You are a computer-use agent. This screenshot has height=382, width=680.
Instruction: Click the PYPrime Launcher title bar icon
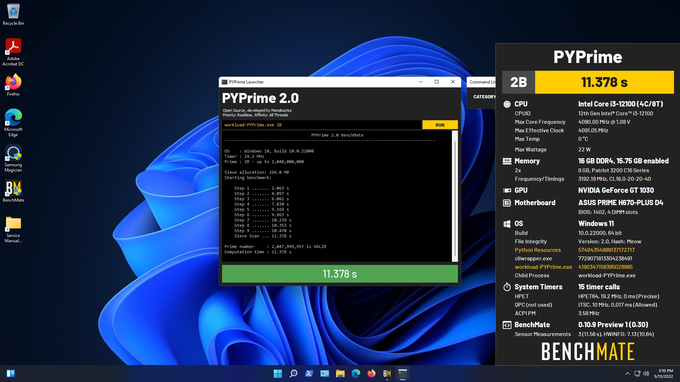pyautogui.click(x=225, y=82)
